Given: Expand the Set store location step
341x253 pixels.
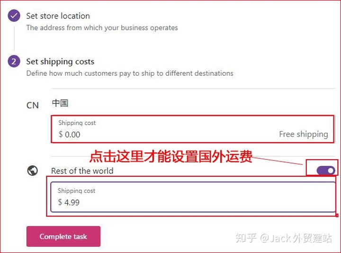Looking at the screenshot, I should point(58,16).
